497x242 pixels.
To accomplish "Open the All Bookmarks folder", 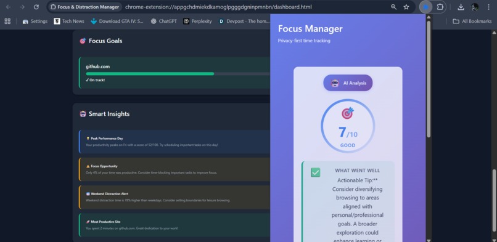I will click(472, 21).
